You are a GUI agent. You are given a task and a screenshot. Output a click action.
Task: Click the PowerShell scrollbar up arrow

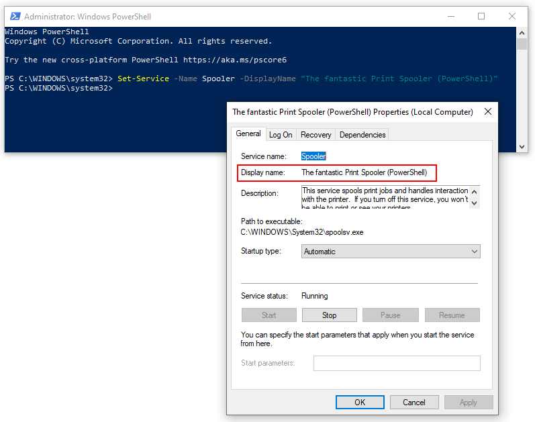click(522, 33)
